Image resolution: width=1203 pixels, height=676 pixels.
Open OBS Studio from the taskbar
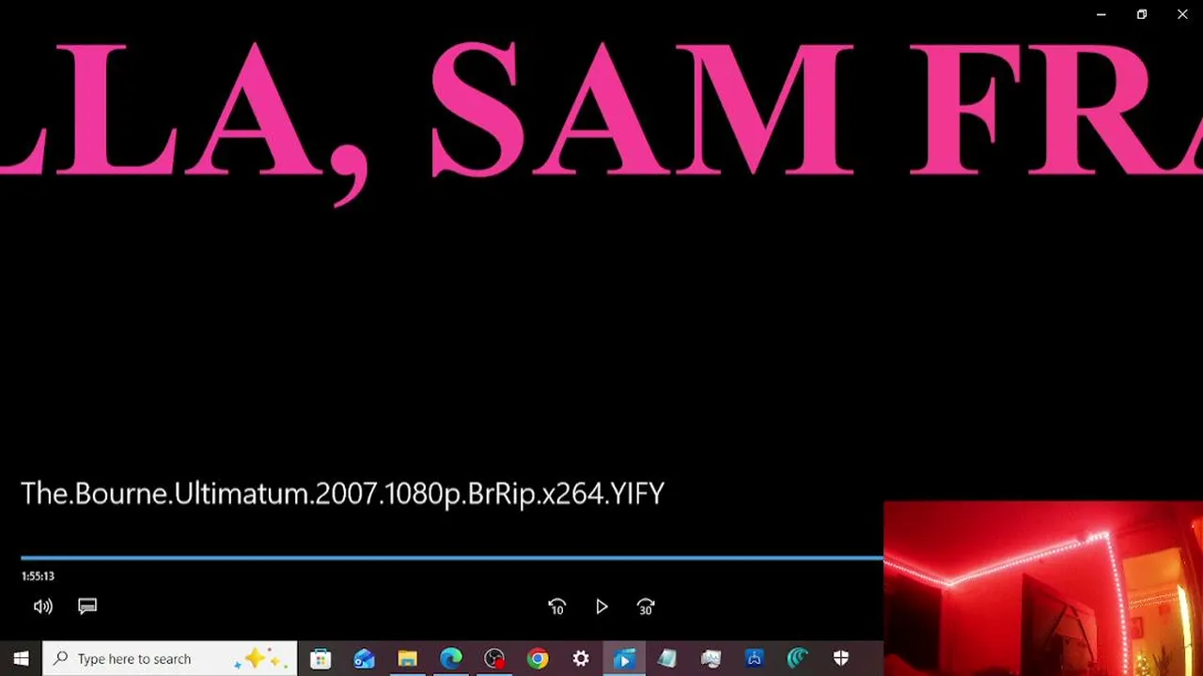(494, 659)
